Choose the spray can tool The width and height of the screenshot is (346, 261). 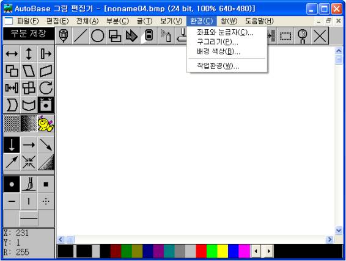tap(166, 35)
